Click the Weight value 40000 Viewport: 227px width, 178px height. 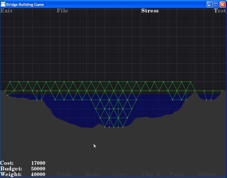[38, 174]
